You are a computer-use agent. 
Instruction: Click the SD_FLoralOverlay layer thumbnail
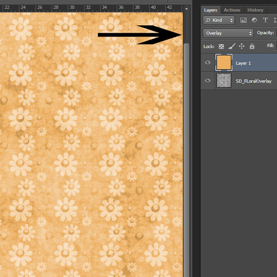[x=223, y=80]
